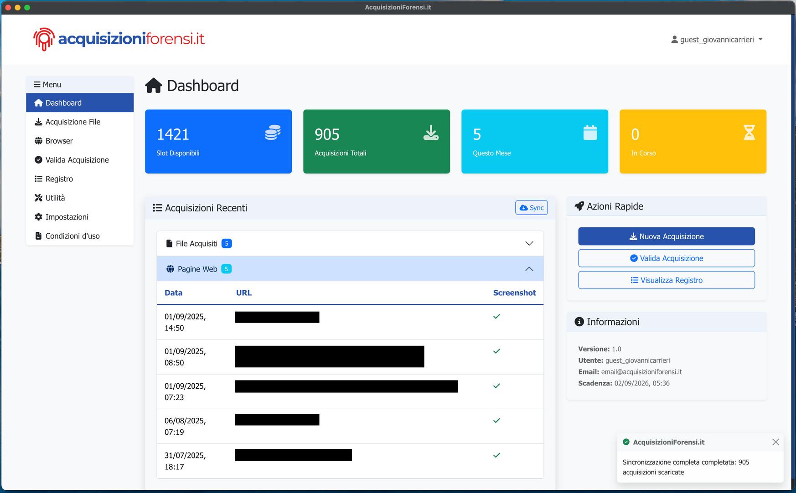
Task: Click the URL column header
Action: (x=244, y=293)
